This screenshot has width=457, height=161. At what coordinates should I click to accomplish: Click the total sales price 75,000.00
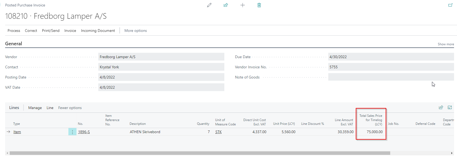(x=375, y=132)
